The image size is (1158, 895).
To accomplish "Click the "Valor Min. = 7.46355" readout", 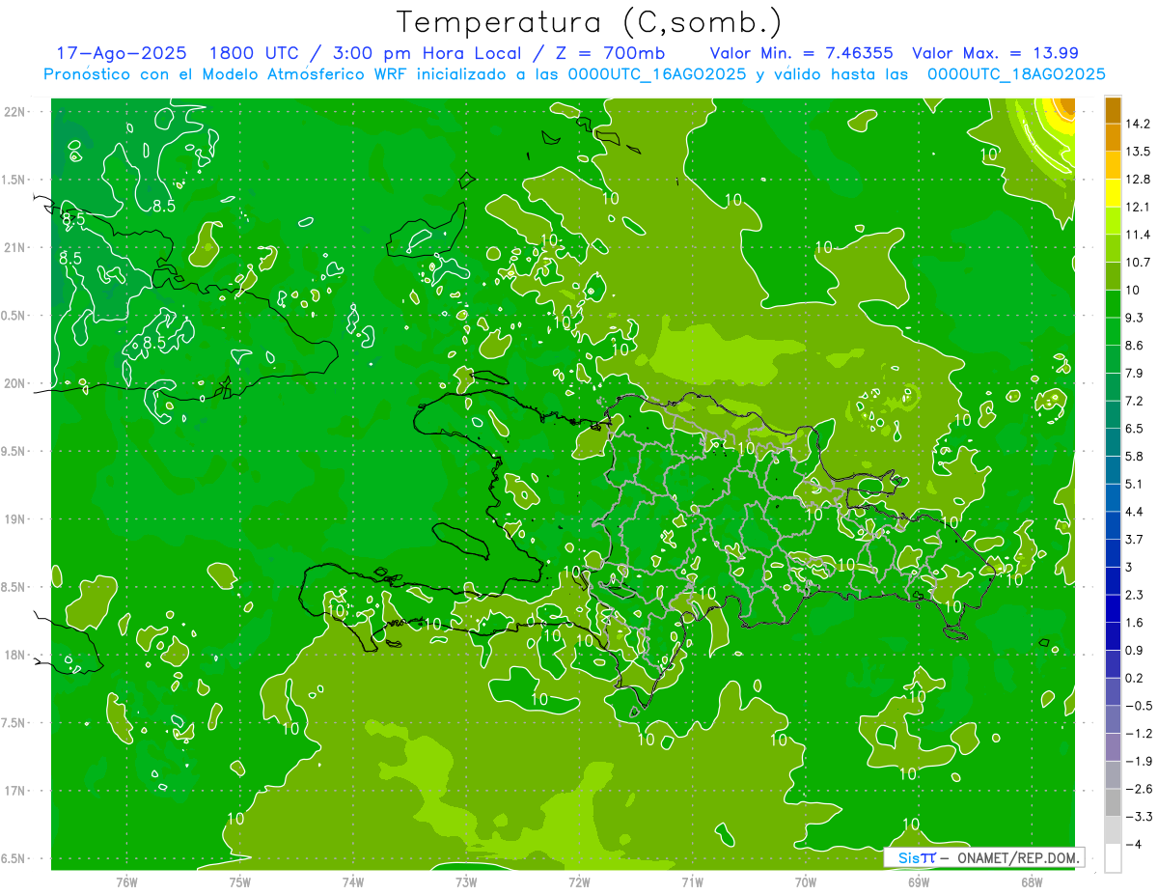I will (802, 53).
